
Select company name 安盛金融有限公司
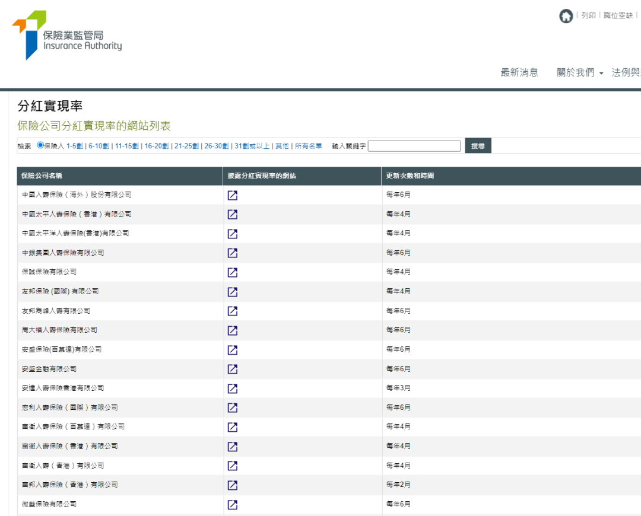pos(49,369)
